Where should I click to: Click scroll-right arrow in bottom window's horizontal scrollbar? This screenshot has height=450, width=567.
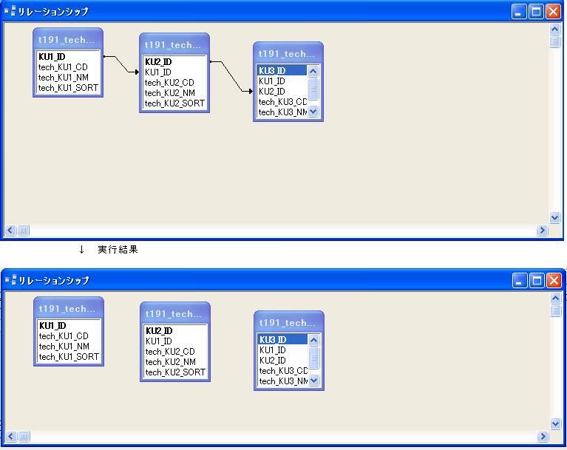point(542,437)
